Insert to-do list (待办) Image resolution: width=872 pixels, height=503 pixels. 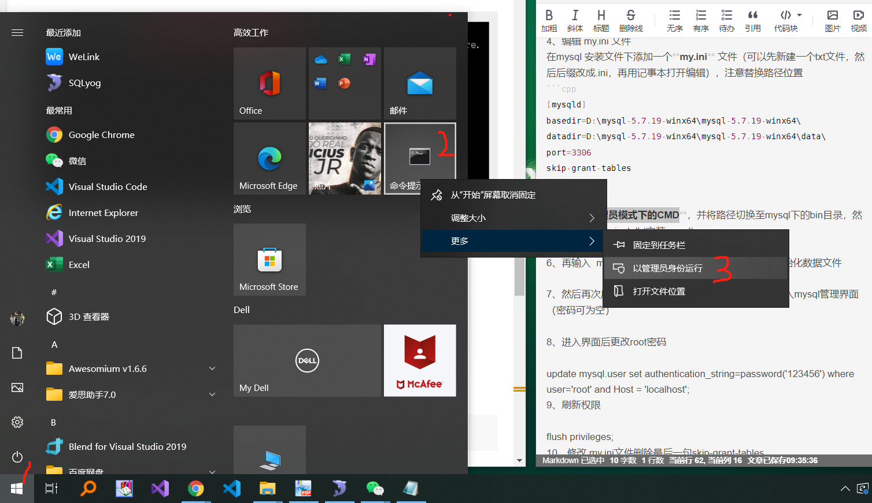pyautogui.click(x=727, y=21)
